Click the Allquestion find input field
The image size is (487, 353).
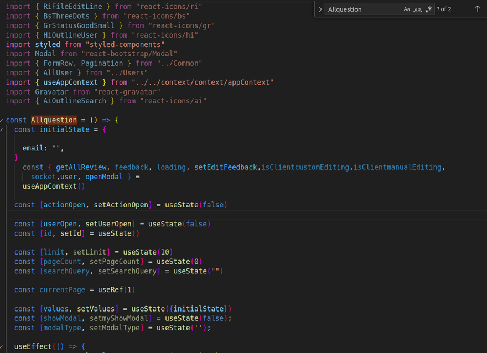click(362, 9)
